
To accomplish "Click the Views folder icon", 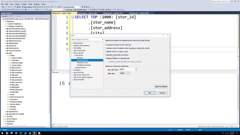I will (x=9, y=94).
